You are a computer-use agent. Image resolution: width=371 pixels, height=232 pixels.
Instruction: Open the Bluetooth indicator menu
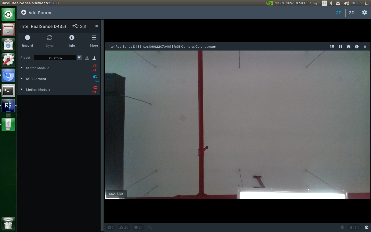tap(331, 3)
